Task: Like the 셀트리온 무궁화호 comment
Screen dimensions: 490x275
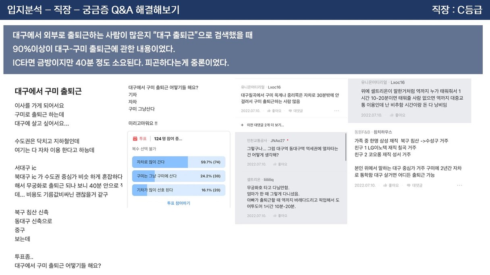Action: point(280,215)
